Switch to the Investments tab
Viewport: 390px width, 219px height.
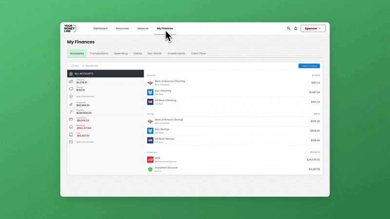176,54
